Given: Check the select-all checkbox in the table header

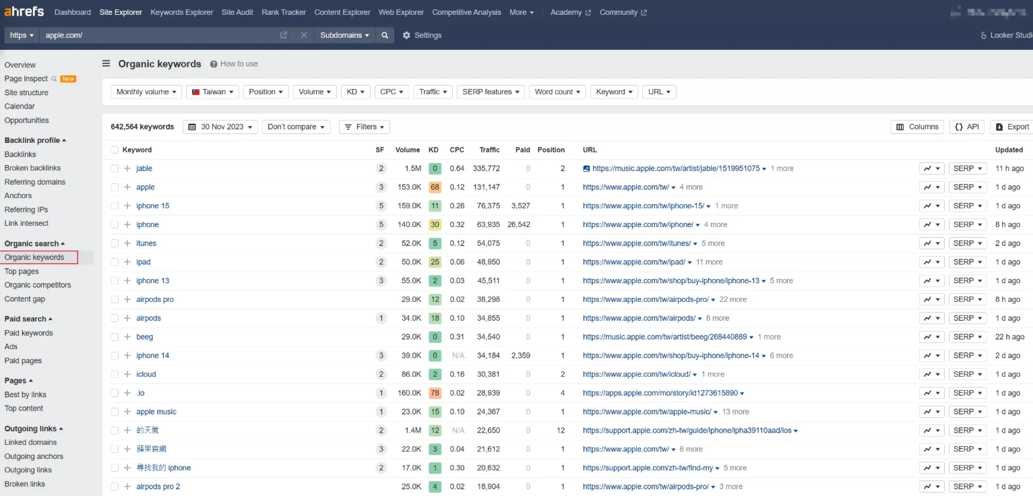Looking at the screenshot, I should coord(114,150).
